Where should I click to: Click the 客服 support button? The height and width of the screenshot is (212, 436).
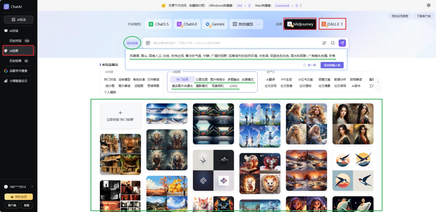(26, 205)
